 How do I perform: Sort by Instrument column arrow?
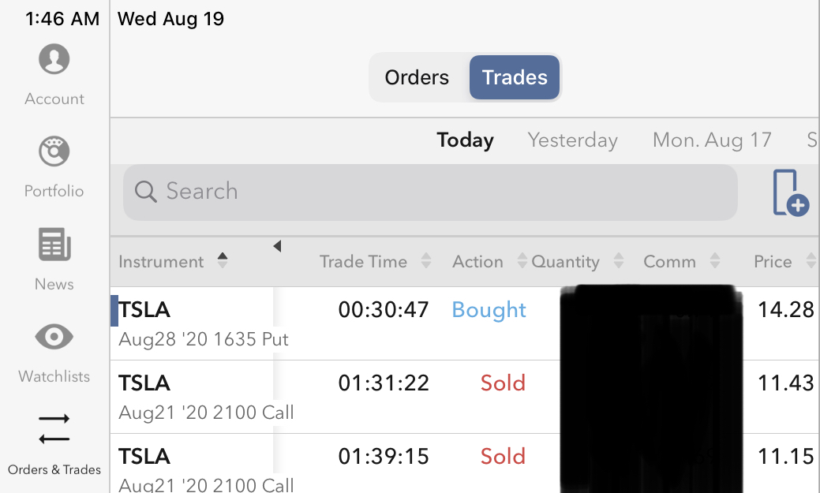coord(223,261)
